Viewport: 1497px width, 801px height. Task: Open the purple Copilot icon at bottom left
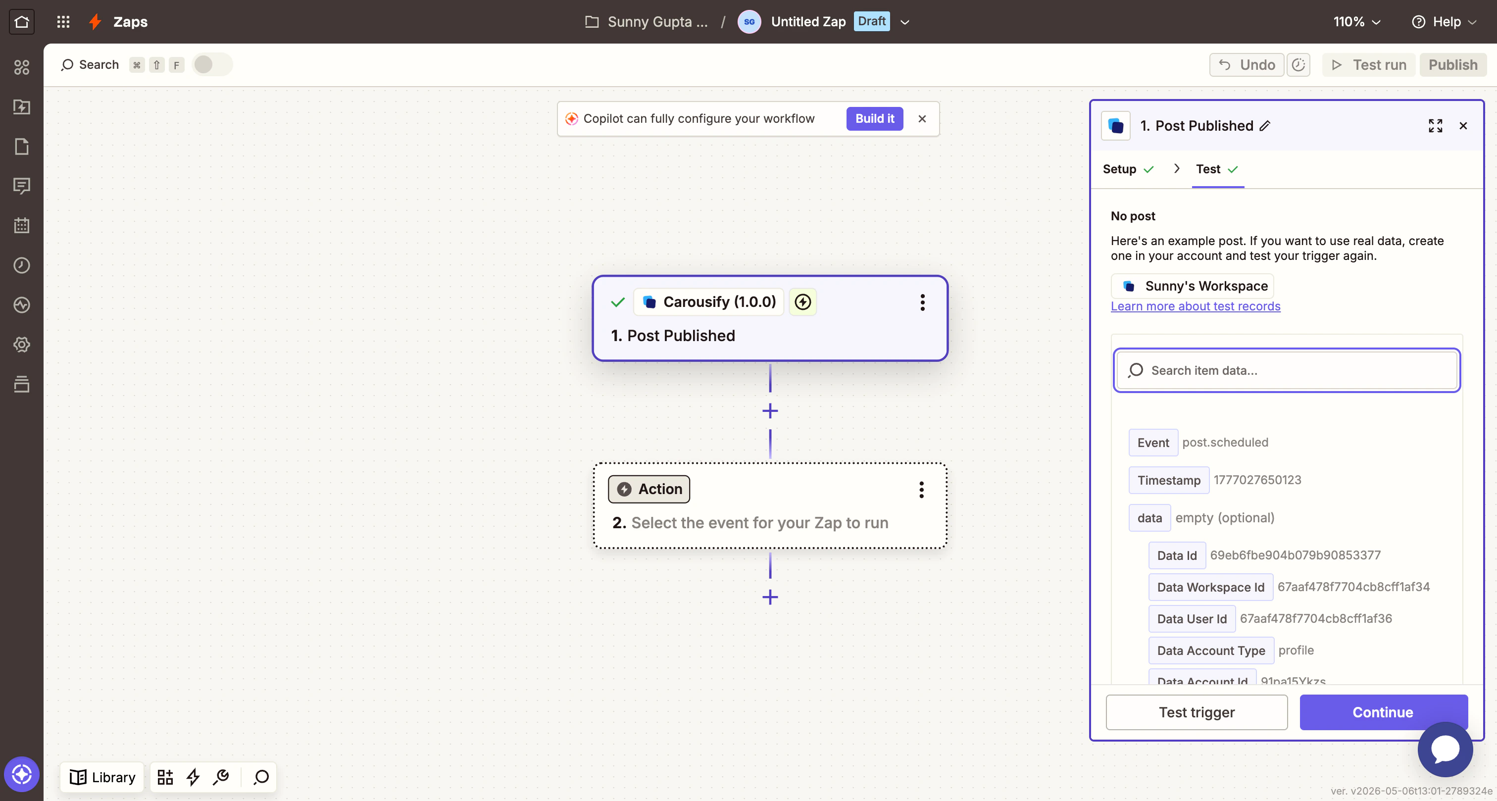(x=21, y=774)
